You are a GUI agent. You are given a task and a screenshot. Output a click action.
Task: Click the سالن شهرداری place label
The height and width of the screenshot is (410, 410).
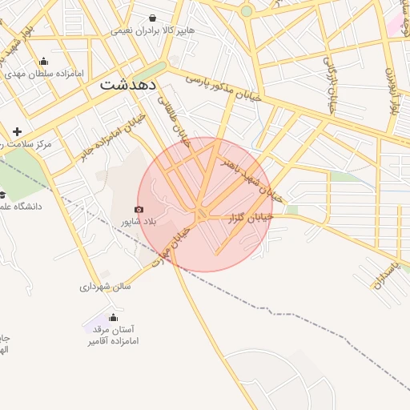(x=105, y=287)
